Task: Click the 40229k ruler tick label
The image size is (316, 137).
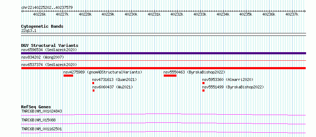Action: [x=108, y=14]
